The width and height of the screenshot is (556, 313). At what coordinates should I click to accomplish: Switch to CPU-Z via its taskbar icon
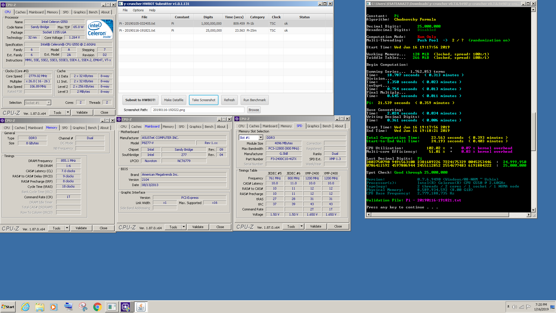point(126,307)
